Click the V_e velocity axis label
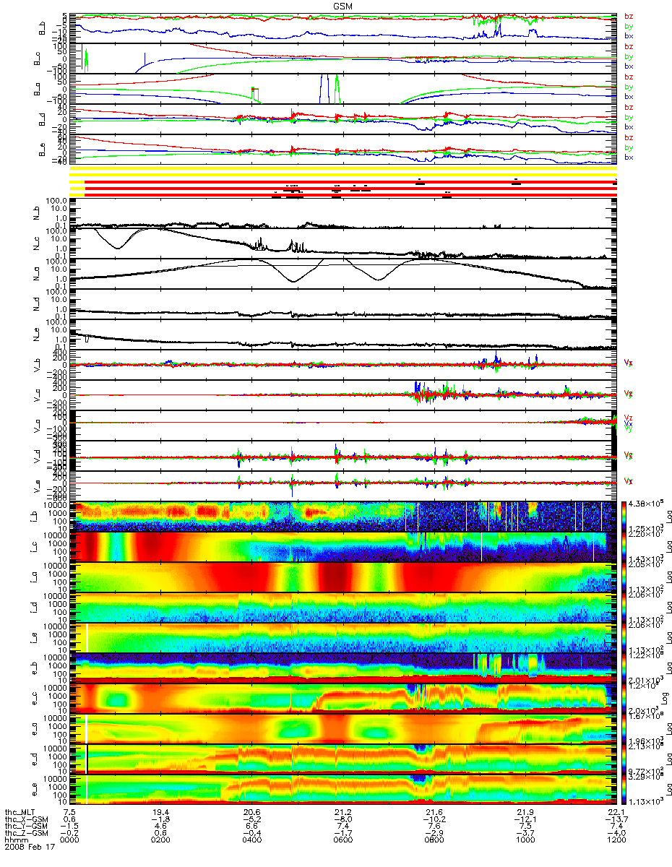Screen dimensions: 672x867 pyautogui.click(x=38, y=487)
